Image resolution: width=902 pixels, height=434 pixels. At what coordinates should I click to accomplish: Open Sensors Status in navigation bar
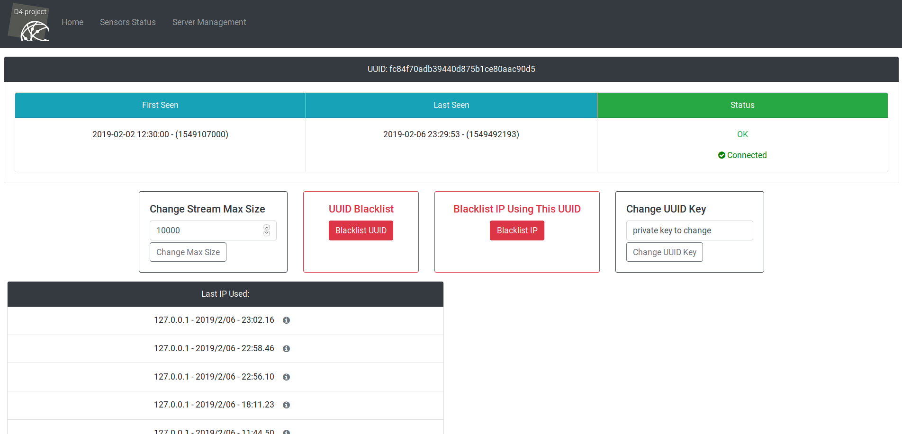click(x=127, y=22)
